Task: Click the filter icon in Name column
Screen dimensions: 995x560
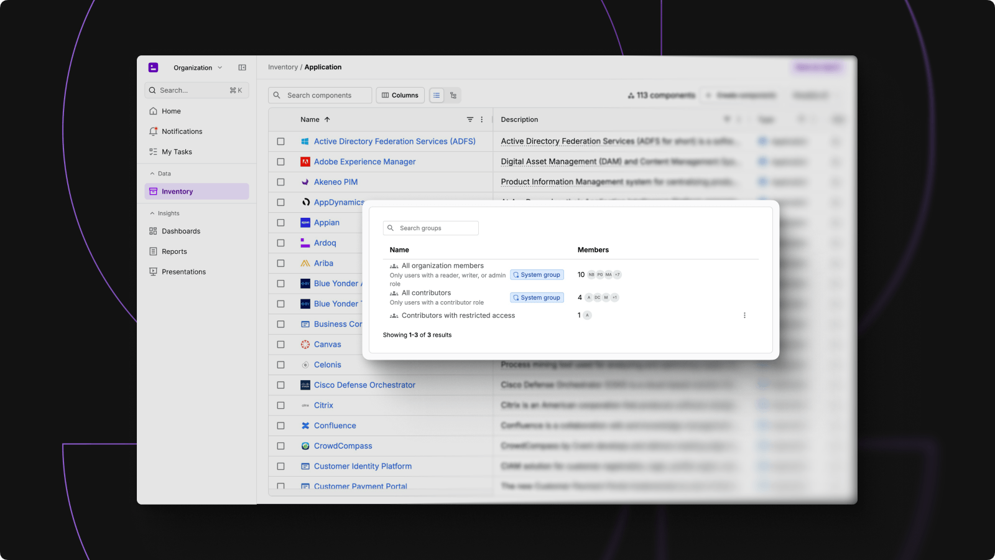Action: 470,119
